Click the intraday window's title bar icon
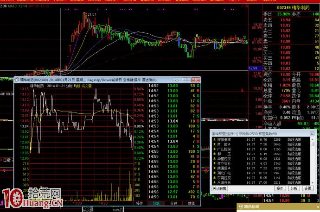The image size is (320, 212). point(17,80)
